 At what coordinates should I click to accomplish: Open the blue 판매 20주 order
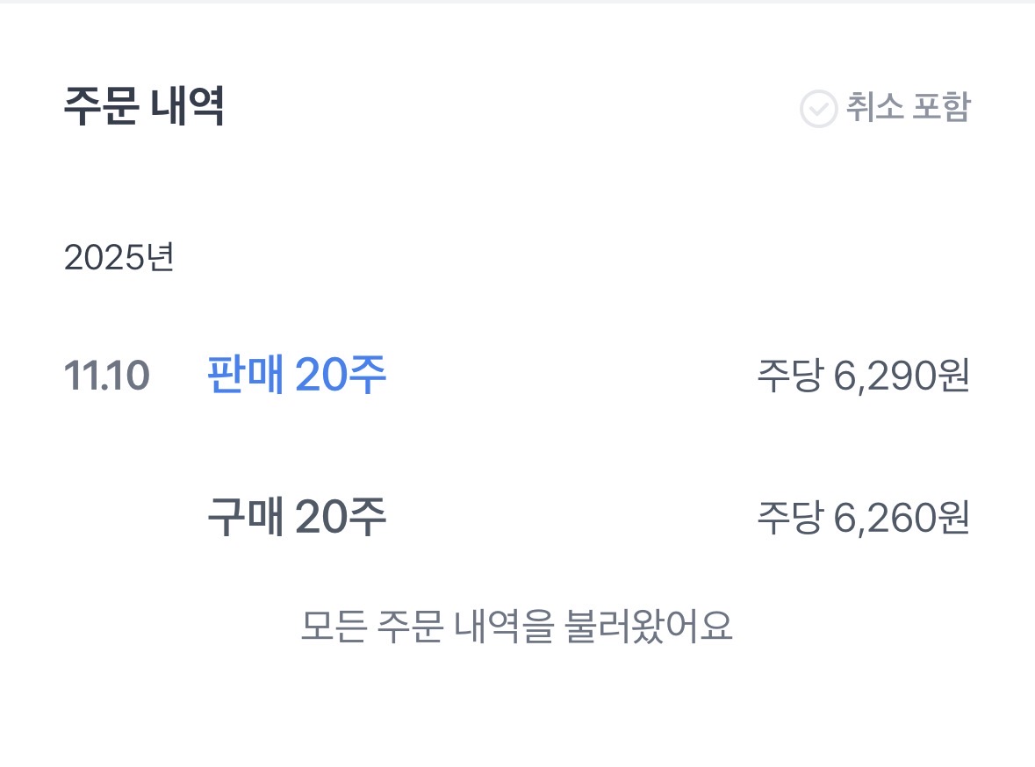297,376
